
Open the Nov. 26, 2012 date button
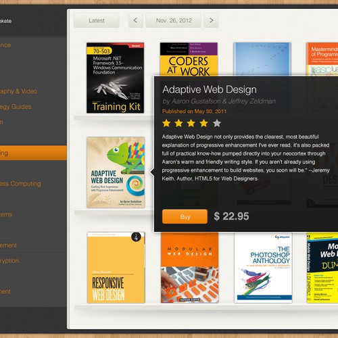(x=174, y=20)
